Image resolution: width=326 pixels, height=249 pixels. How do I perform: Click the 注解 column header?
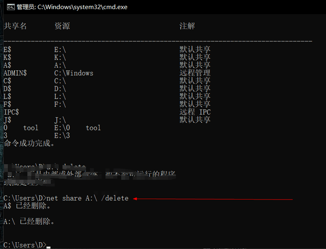point(187,26)
